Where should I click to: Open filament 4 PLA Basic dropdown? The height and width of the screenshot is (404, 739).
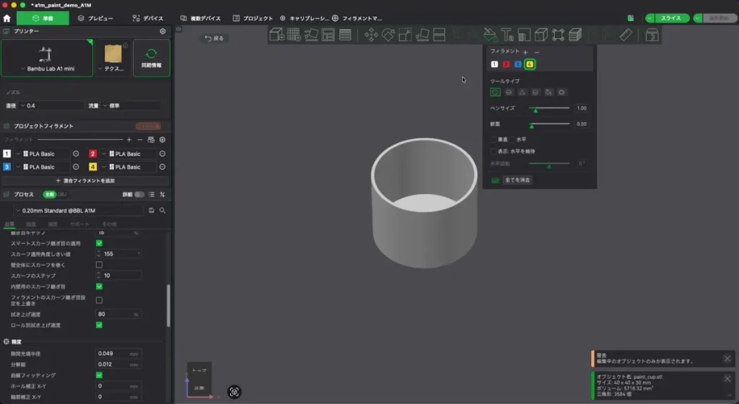128,167
